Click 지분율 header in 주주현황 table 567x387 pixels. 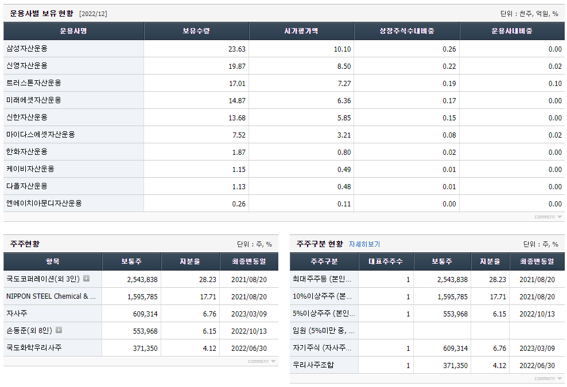coord(190,261)
